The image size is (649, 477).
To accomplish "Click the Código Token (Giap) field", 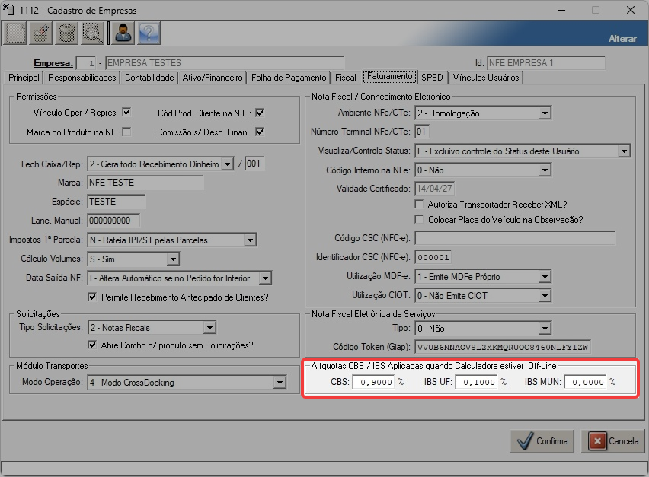I will coord(503,347).
